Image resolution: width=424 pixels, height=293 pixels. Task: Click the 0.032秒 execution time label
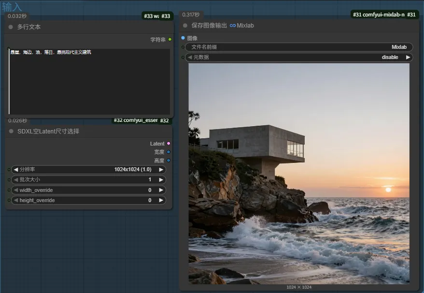click(x=17, y=16)
